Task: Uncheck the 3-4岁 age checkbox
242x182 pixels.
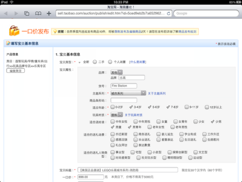Action: [x=131, y=107]
